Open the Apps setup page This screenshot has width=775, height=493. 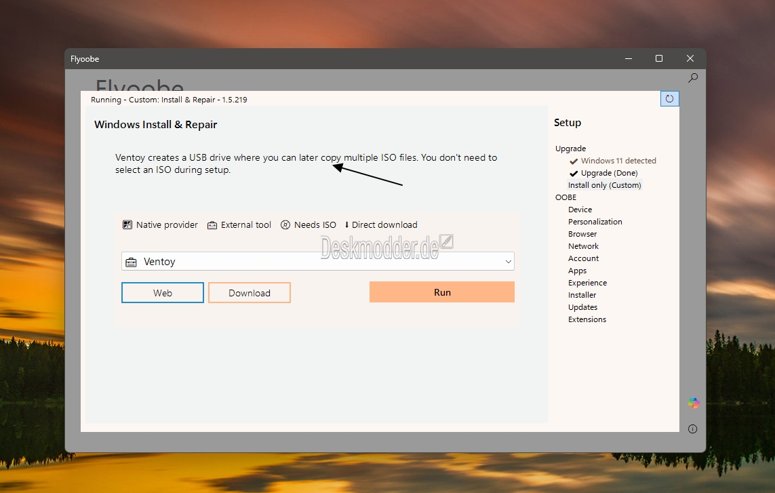(577, 271)
